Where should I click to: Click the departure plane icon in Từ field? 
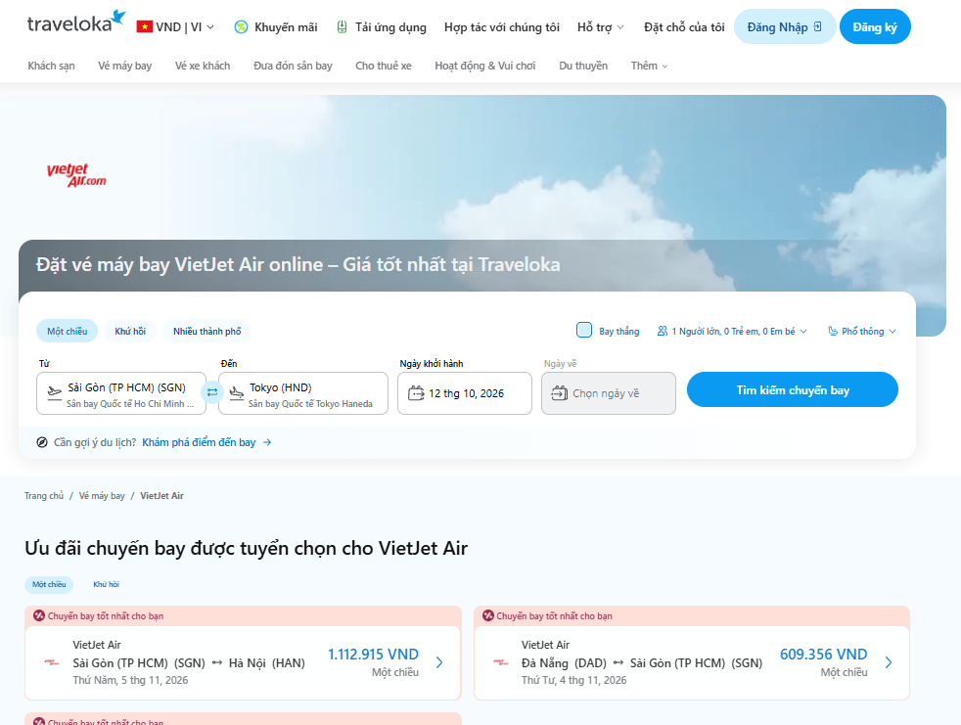pos(55,393)
